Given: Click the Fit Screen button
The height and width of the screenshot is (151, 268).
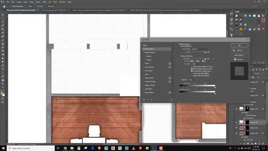Looking at the screenshot, I should (40, 6).
